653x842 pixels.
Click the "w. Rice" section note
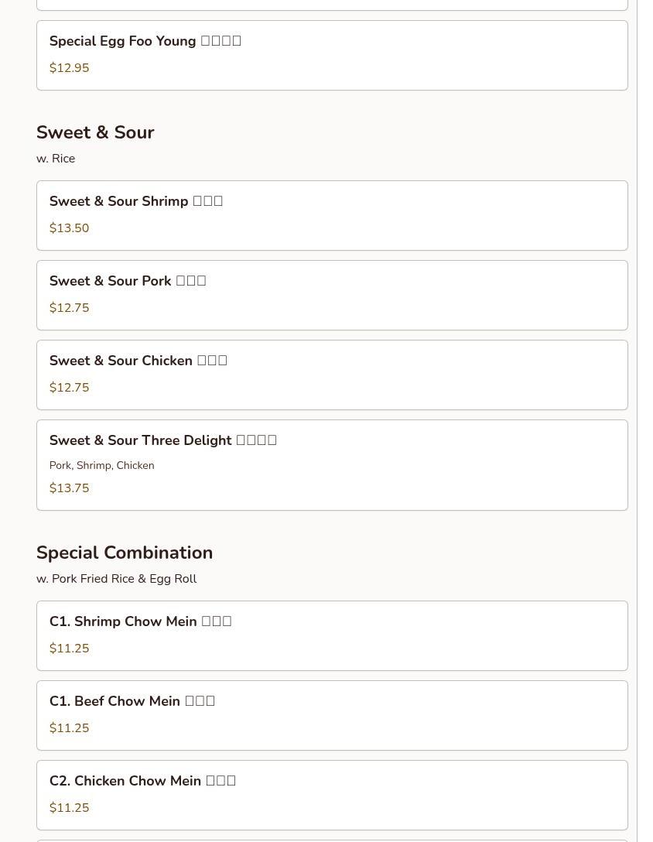(x=56, y=159)
